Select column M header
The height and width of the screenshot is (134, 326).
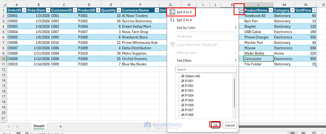click(x=284, y=5)
